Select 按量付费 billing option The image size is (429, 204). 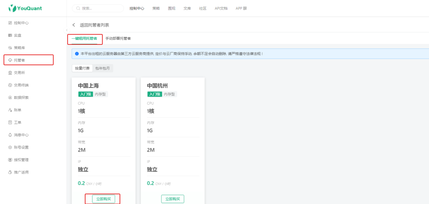pos(82,68)
